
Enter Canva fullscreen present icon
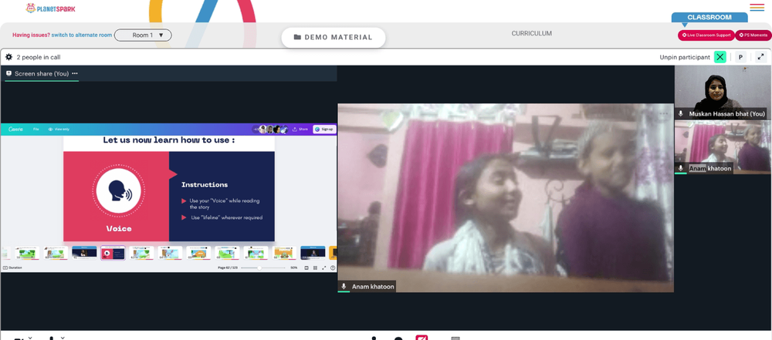click(324, 268)
